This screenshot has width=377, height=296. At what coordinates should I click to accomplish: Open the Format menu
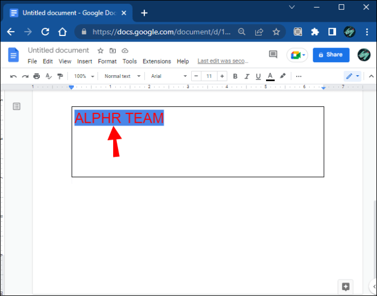click(107, 62)
